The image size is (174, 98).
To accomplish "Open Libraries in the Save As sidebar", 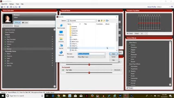I will (61, 40).
